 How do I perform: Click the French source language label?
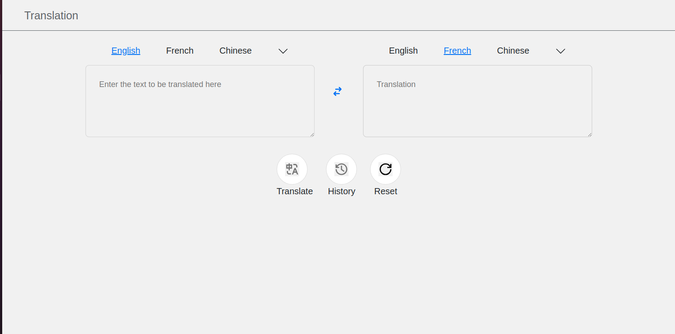point(180,51)
